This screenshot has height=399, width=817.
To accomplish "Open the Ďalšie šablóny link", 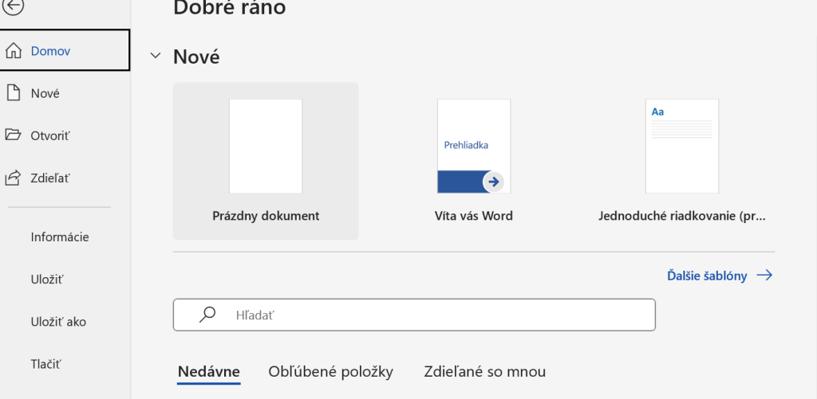I will (707, 276).
